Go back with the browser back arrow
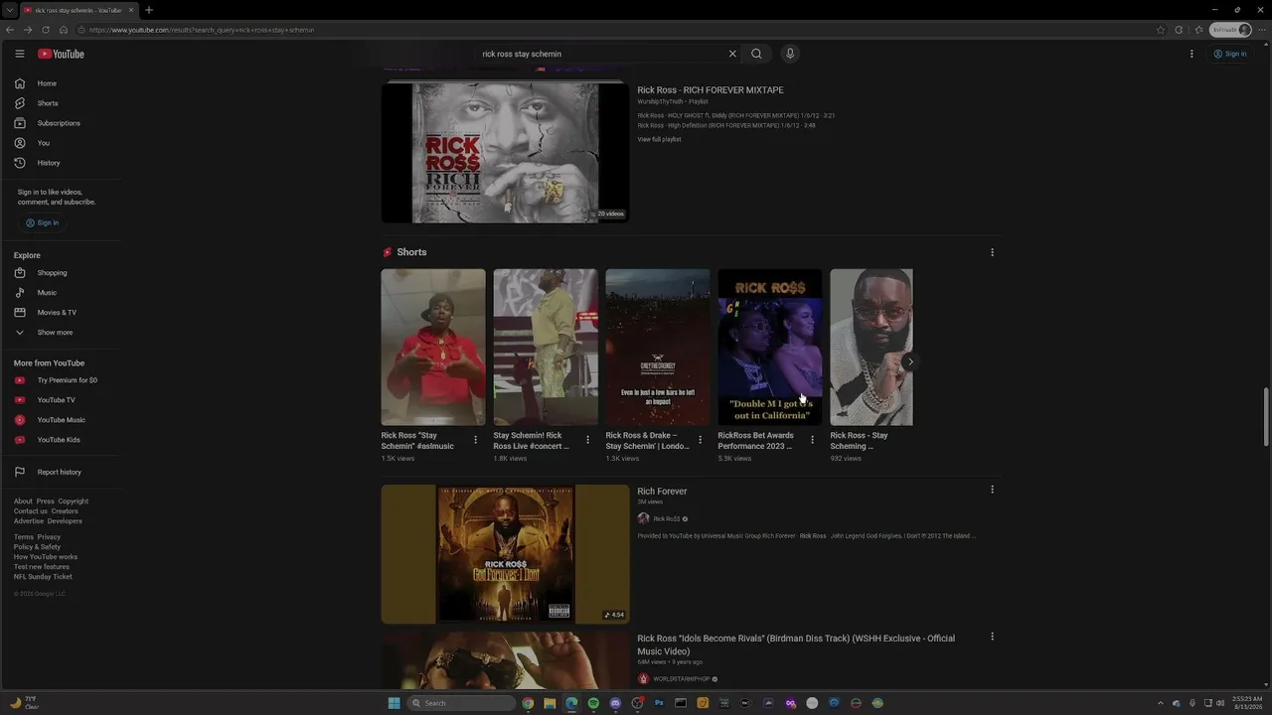 (11, 30)
